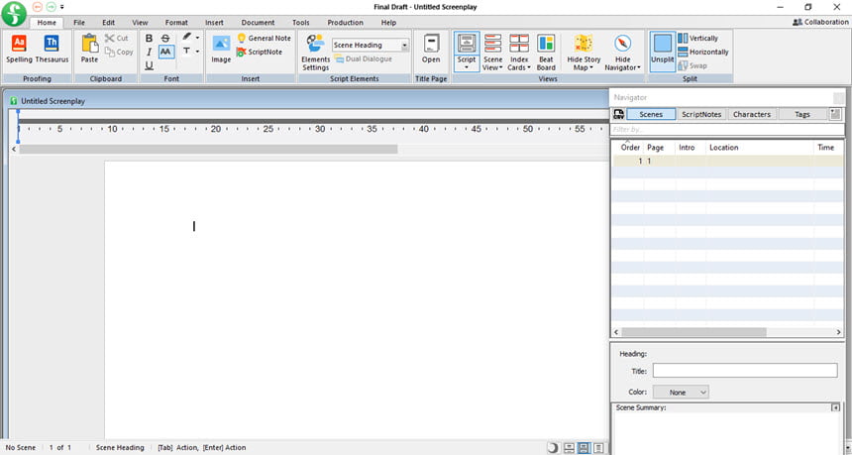Select the Unsplit view
This screenshot has width=852, height=455.
(x=663, y=51)
